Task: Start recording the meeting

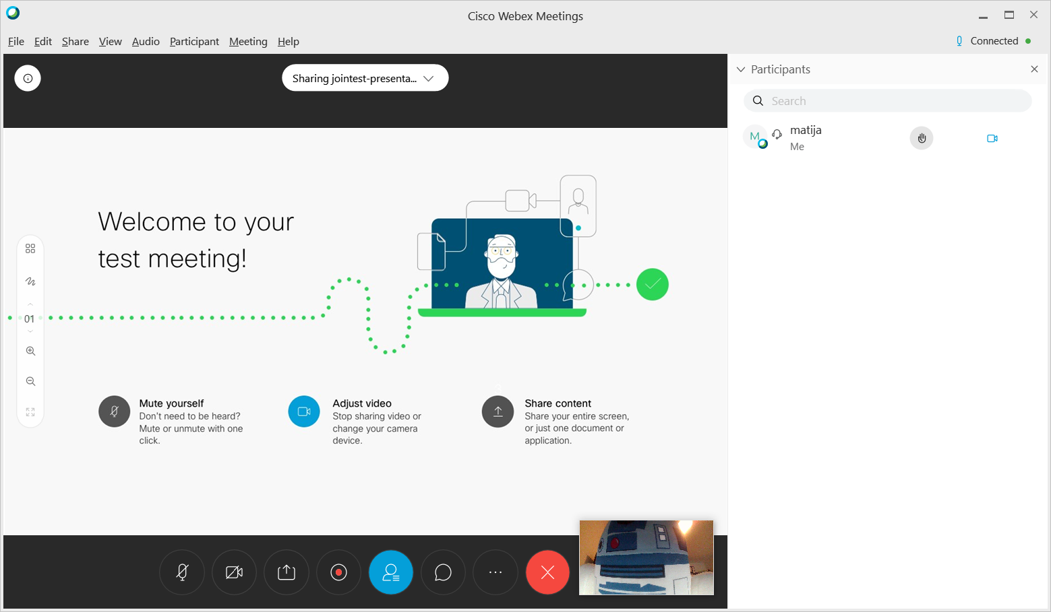Action: pyautogui.click(x=338, y=572)
